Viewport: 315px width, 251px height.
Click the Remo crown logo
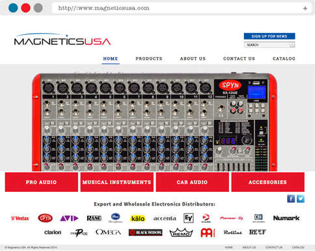pyautogui.click(x=181, y=232)
